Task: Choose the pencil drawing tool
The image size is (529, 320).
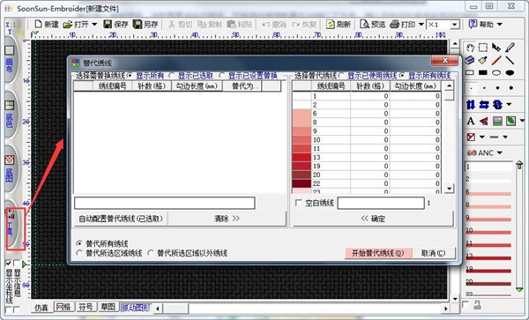Action: 496,60
